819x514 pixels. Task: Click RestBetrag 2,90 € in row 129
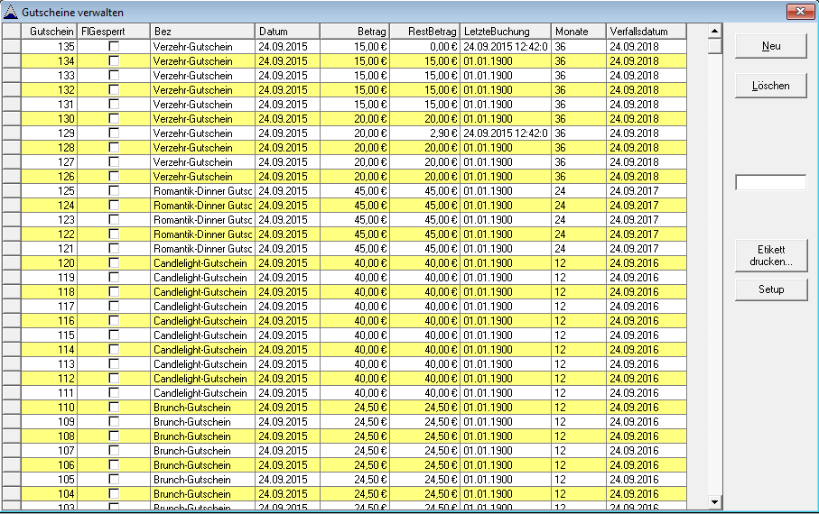click(x=424, y=133)
